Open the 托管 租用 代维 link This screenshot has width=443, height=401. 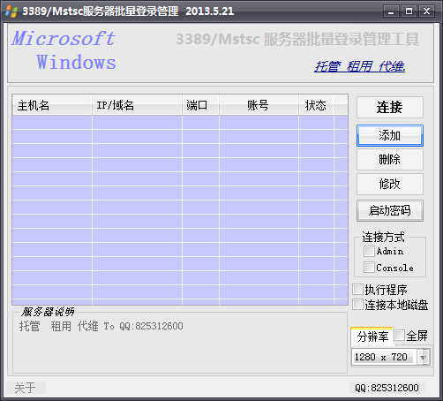point(359,66)
